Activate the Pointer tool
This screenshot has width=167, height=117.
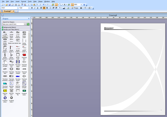click(x=56, y=5)
